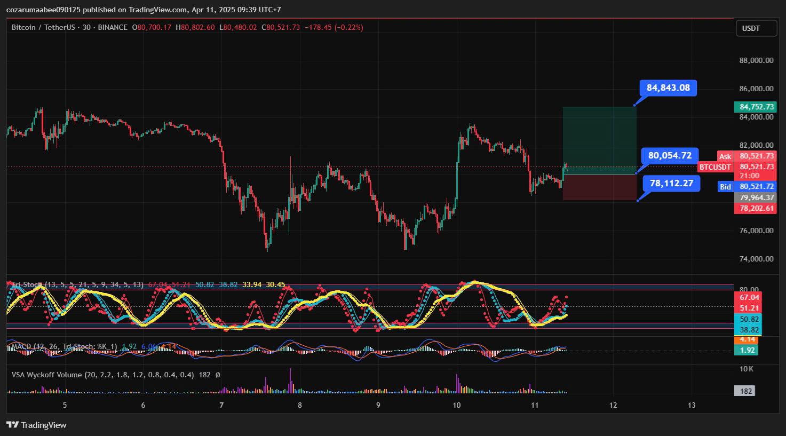The width and height of the screenshot is (786, 436).
Task: Click date 10 on the time axis
Action: click(457, 405)
